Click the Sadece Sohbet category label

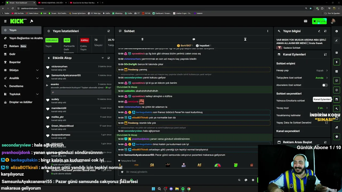[292, 48]
